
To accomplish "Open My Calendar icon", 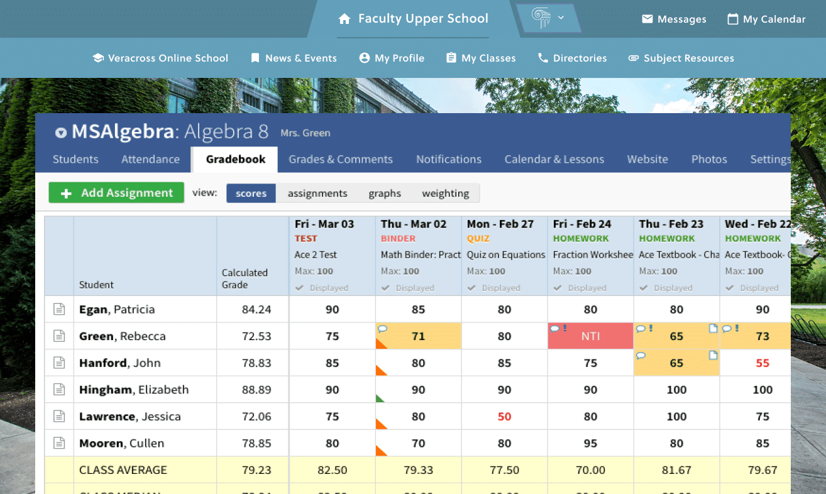I will pos(732,19).
